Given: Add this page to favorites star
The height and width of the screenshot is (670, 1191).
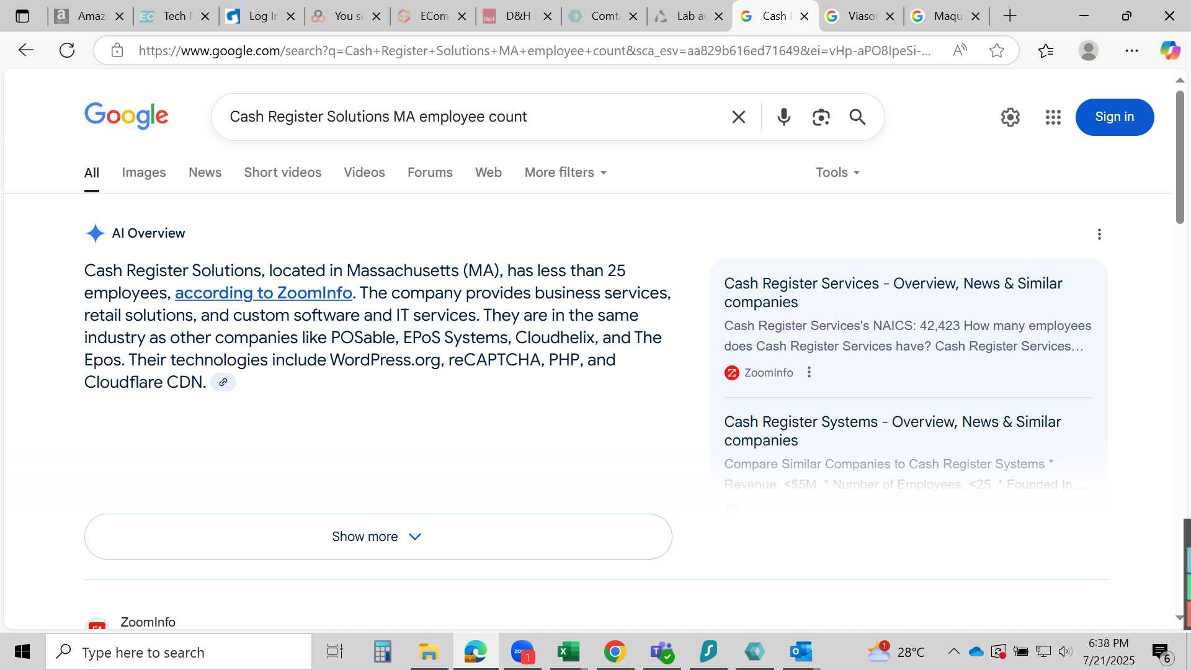Looking at the screenshot, I should click(996, 50).
